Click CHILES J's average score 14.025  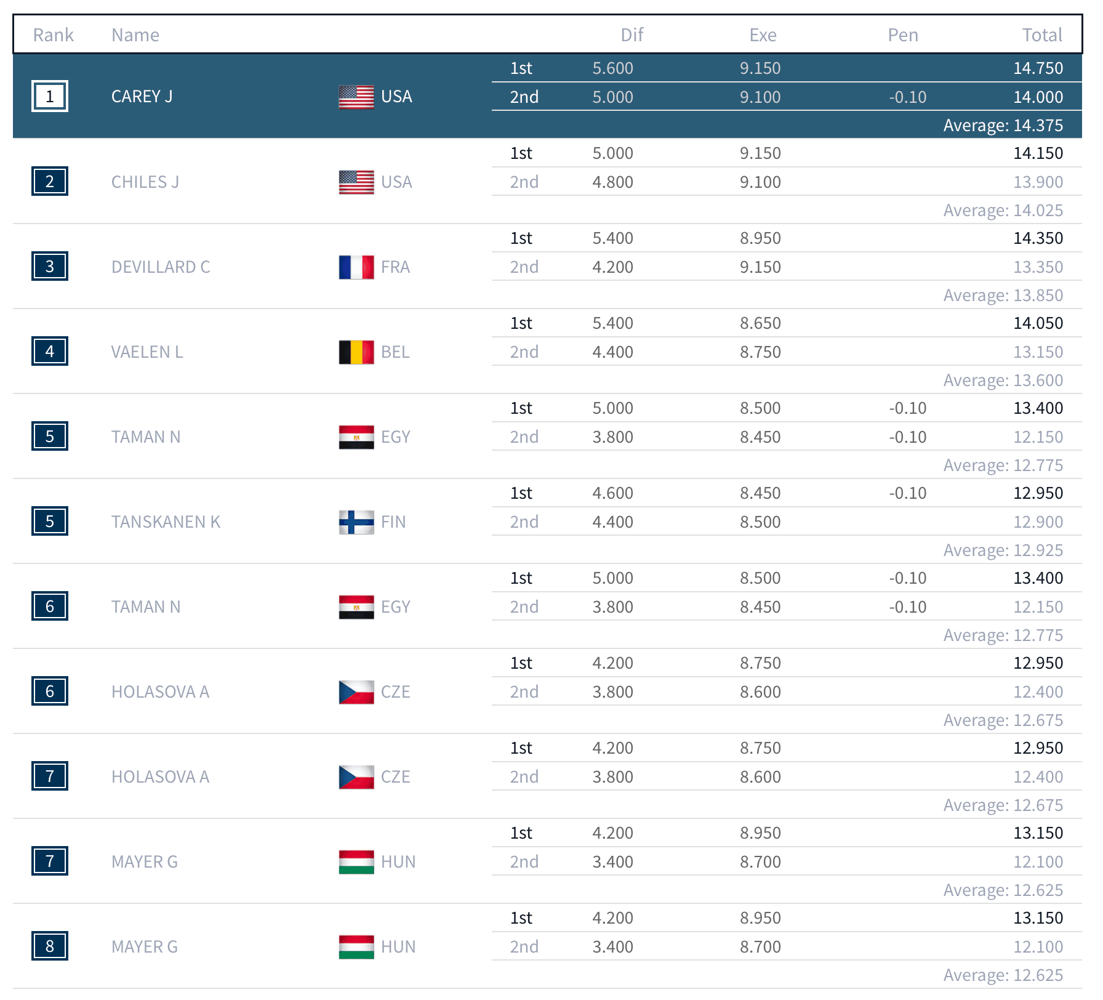click(x=1003, y=211)
